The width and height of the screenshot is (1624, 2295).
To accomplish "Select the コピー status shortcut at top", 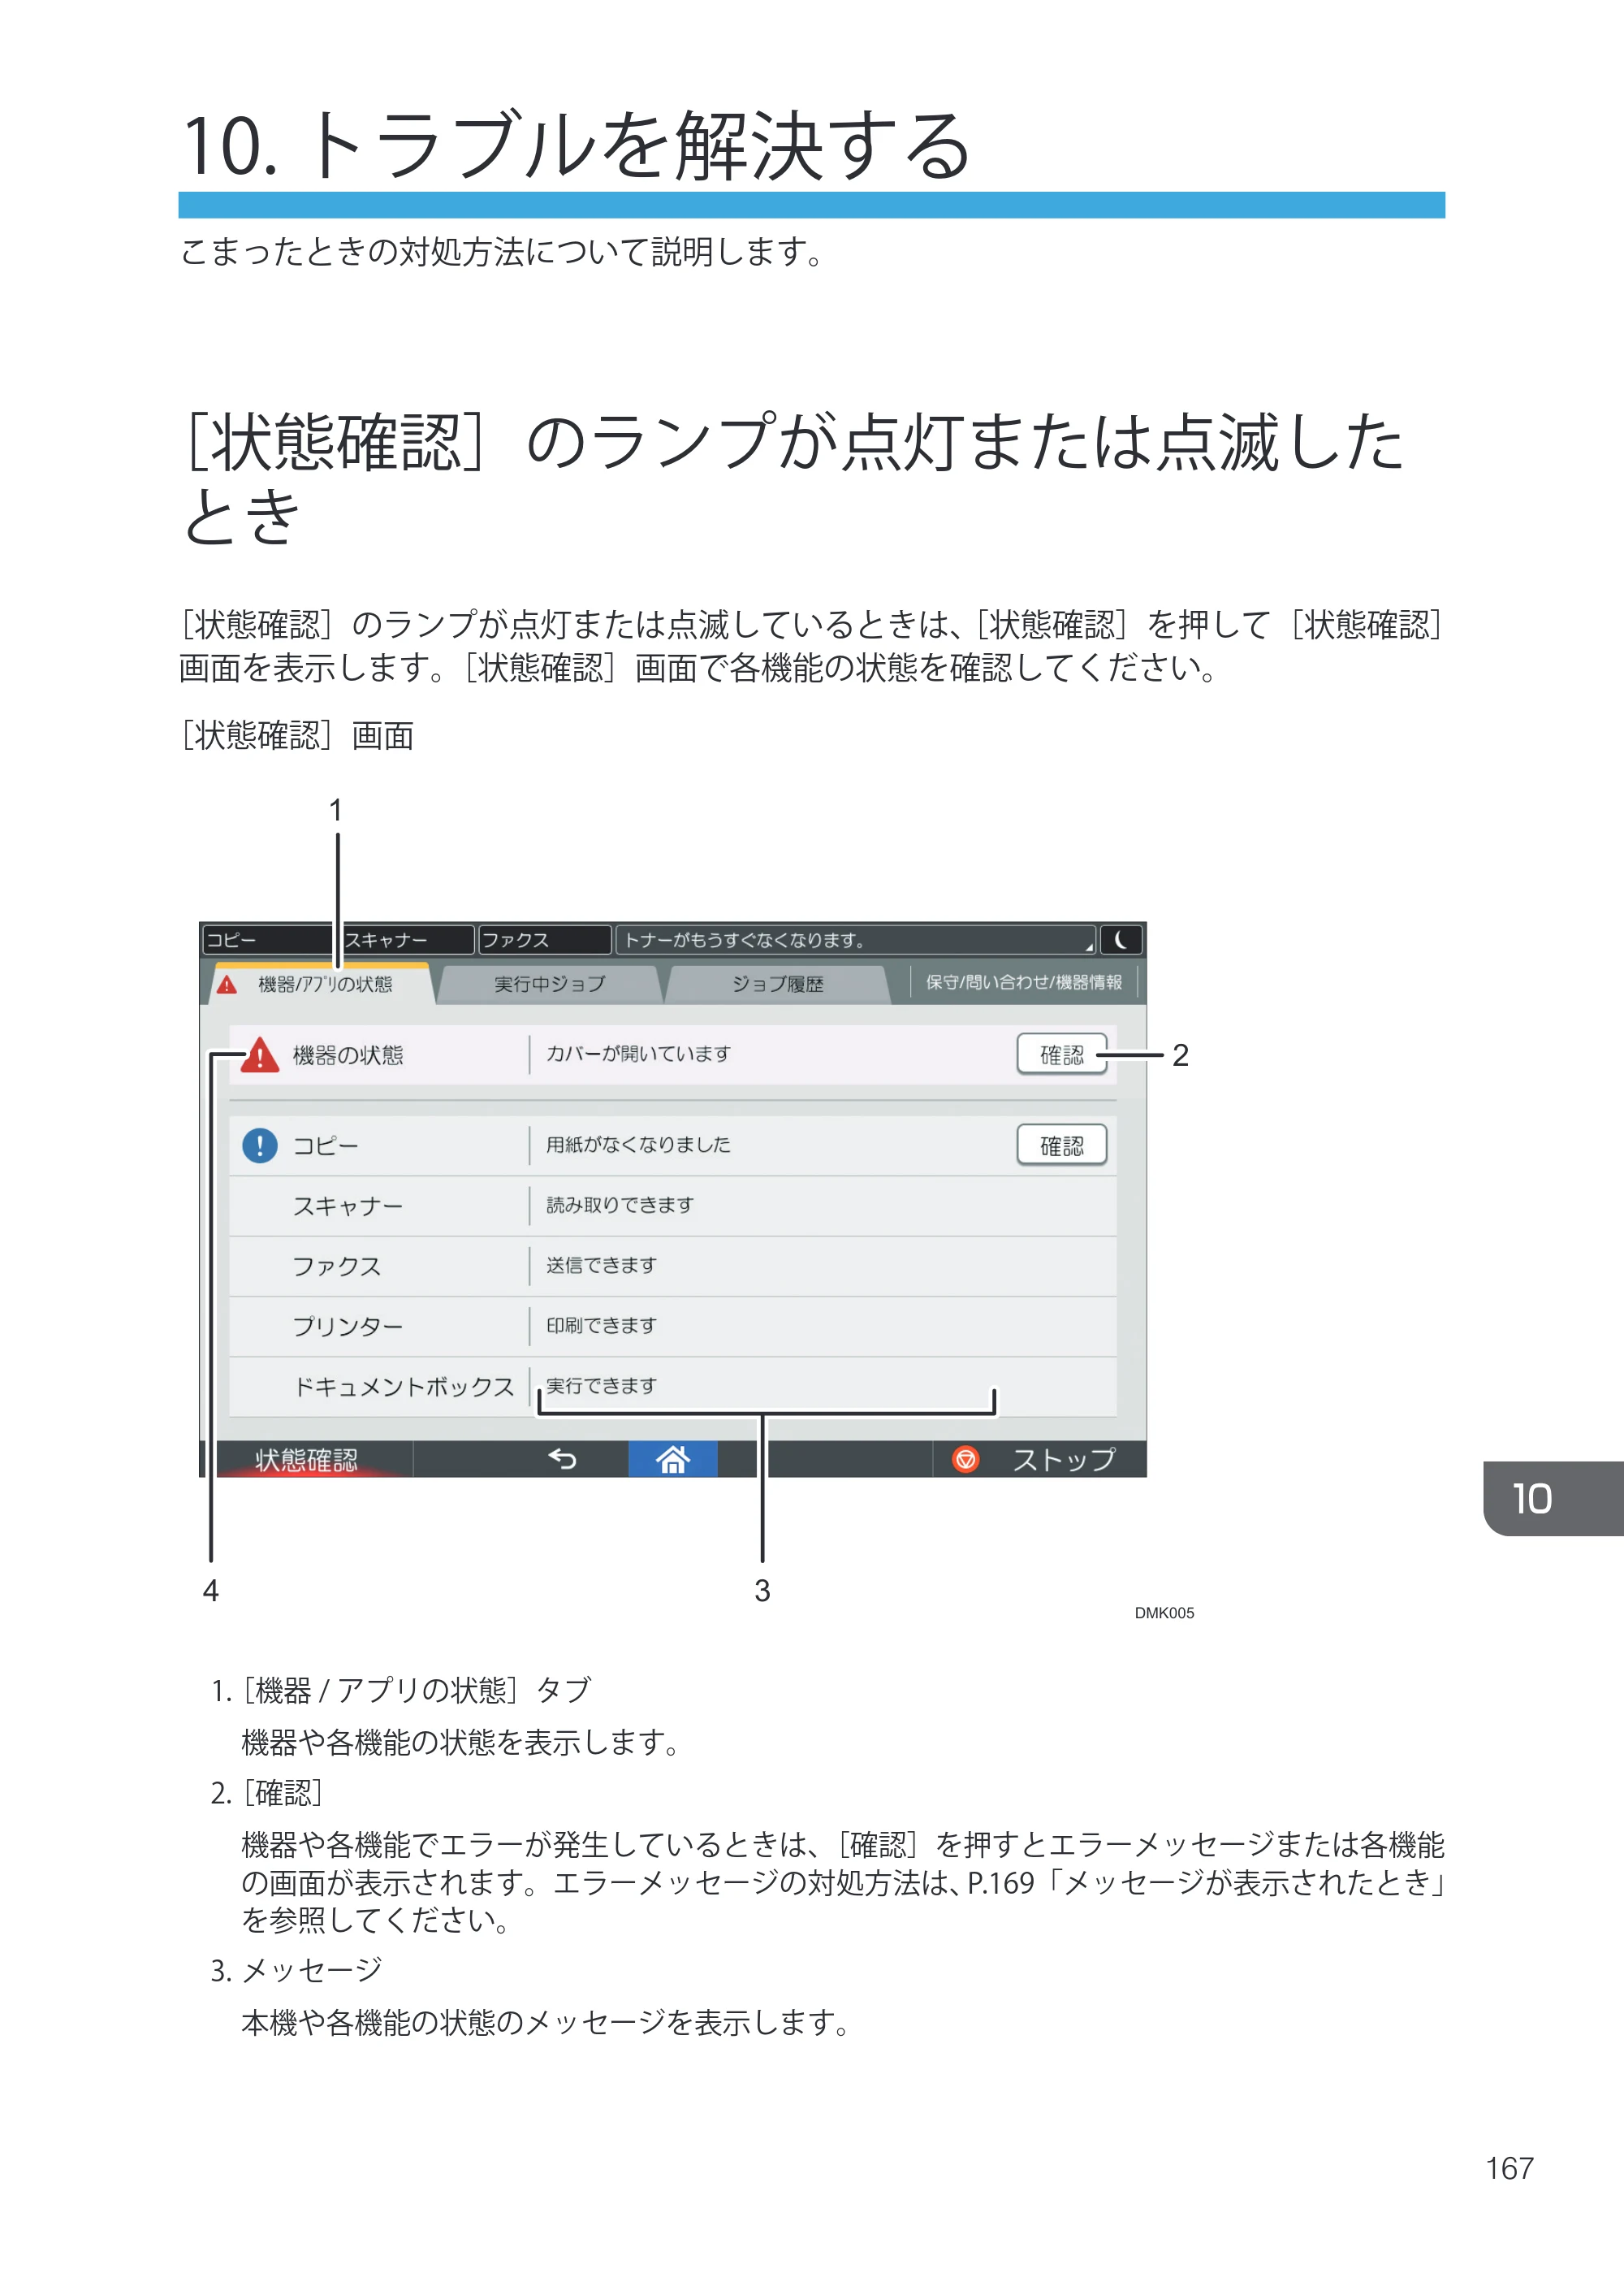I will [267, 939].
